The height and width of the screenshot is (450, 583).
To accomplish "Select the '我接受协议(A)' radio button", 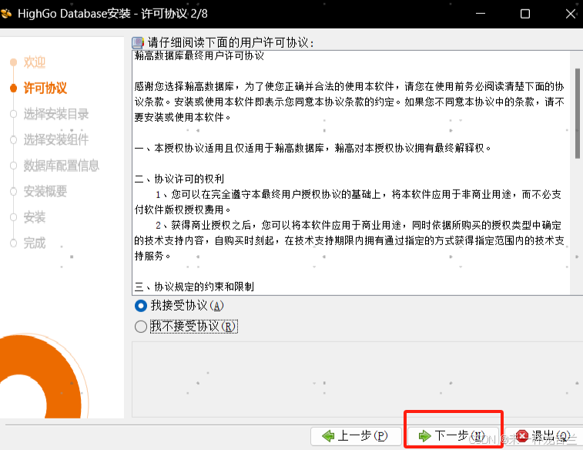I will [x=141, y=306].
